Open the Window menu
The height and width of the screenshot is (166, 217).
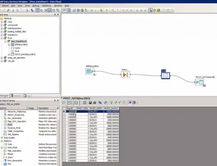coord(58,6)
